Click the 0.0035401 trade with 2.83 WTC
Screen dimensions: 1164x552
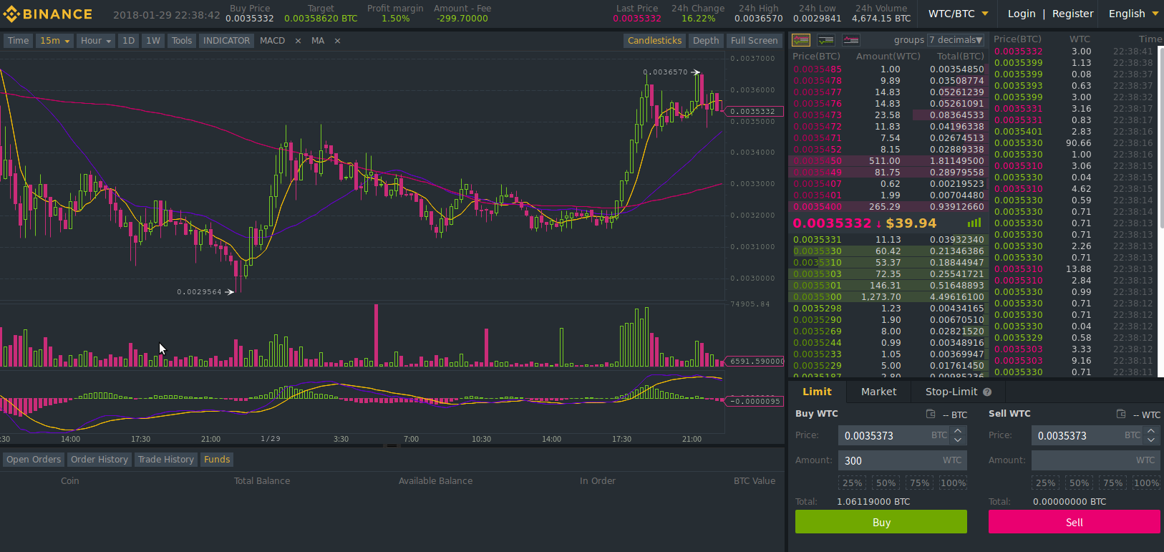[x=1074, y=132]
